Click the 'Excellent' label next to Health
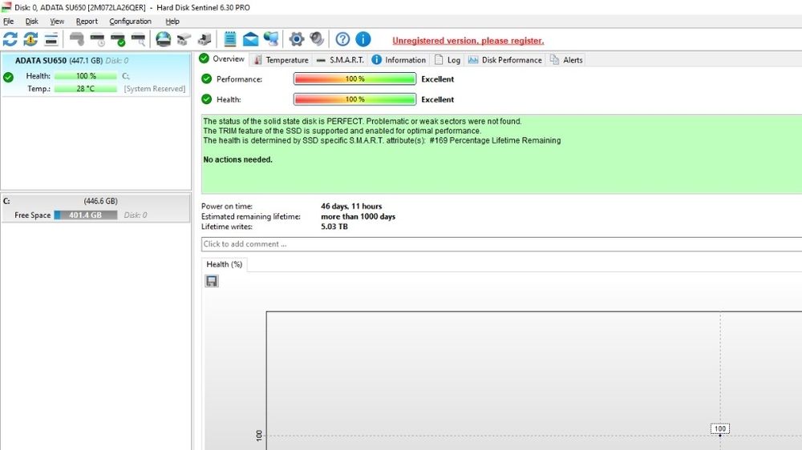This screenshot has width=802, height=450. (x=438, y=99)
